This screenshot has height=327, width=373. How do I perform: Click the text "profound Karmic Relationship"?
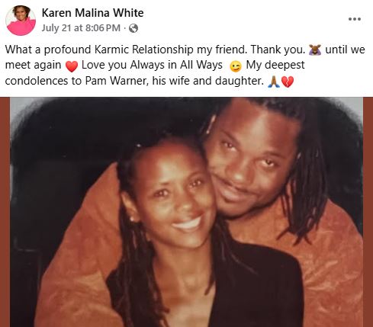(119, 50)
